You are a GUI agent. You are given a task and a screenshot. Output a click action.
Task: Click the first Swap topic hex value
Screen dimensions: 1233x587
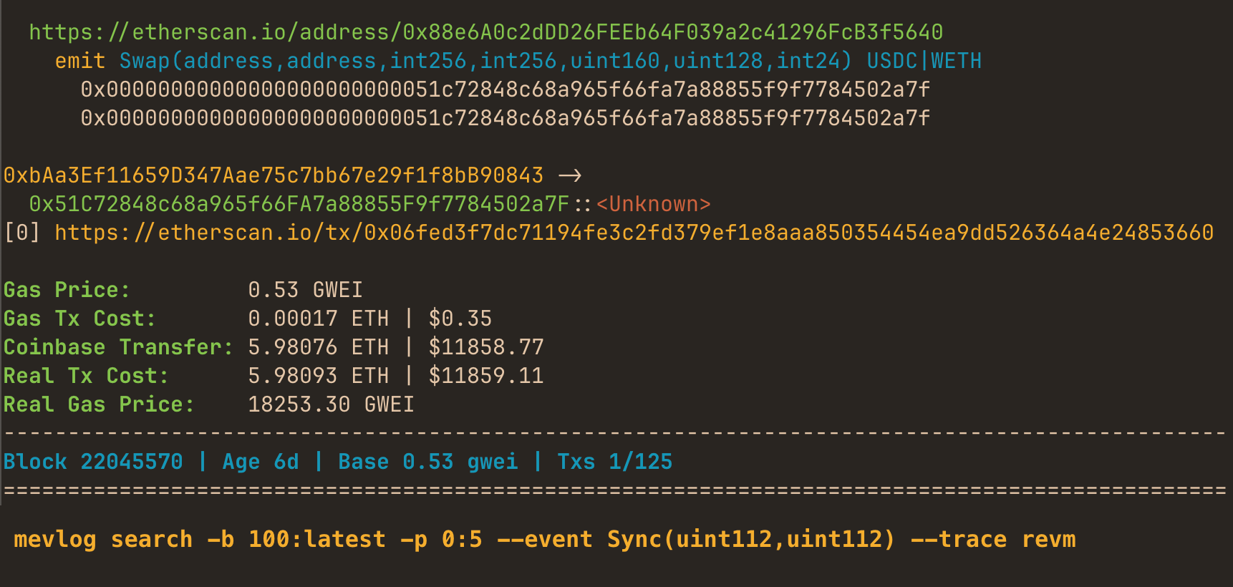click(x=505, y=89)
